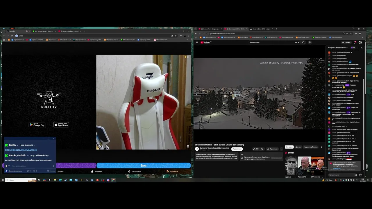The width and height of the screenshot is (372, 209).
Task: Expand the Pashka_chahalin username dropdown
Action: [x=28, y=156]
